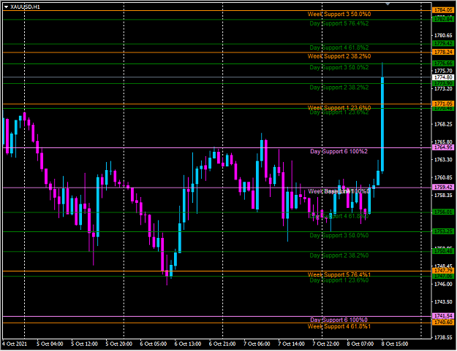Click the green 1782.84 price tag

click(x=443, y=19)
